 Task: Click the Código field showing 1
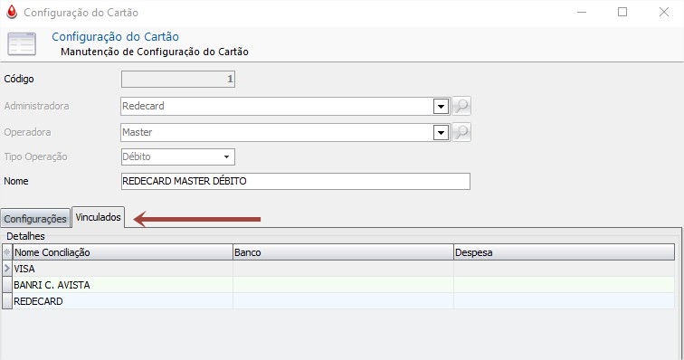(x=178, y=79)
